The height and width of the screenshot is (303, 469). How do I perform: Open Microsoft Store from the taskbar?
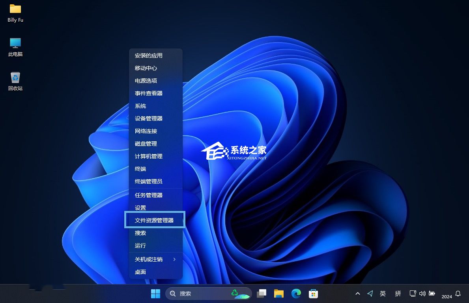313,294
